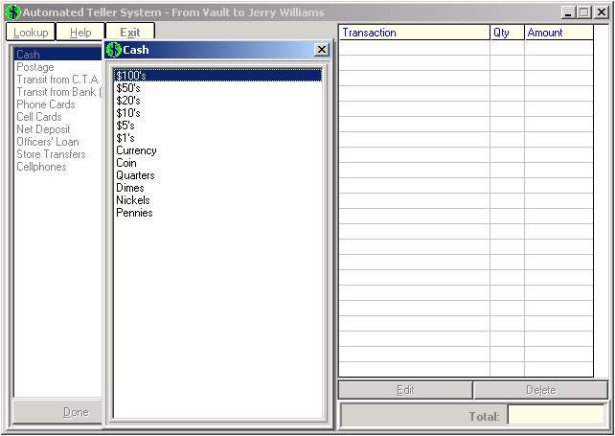Click the Cash popup's dollar icon
The width and height of the screenshot is (615, 436).
[113, 50]
